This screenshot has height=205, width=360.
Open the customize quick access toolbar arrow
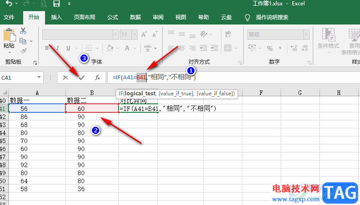click(x=69, y=4)
